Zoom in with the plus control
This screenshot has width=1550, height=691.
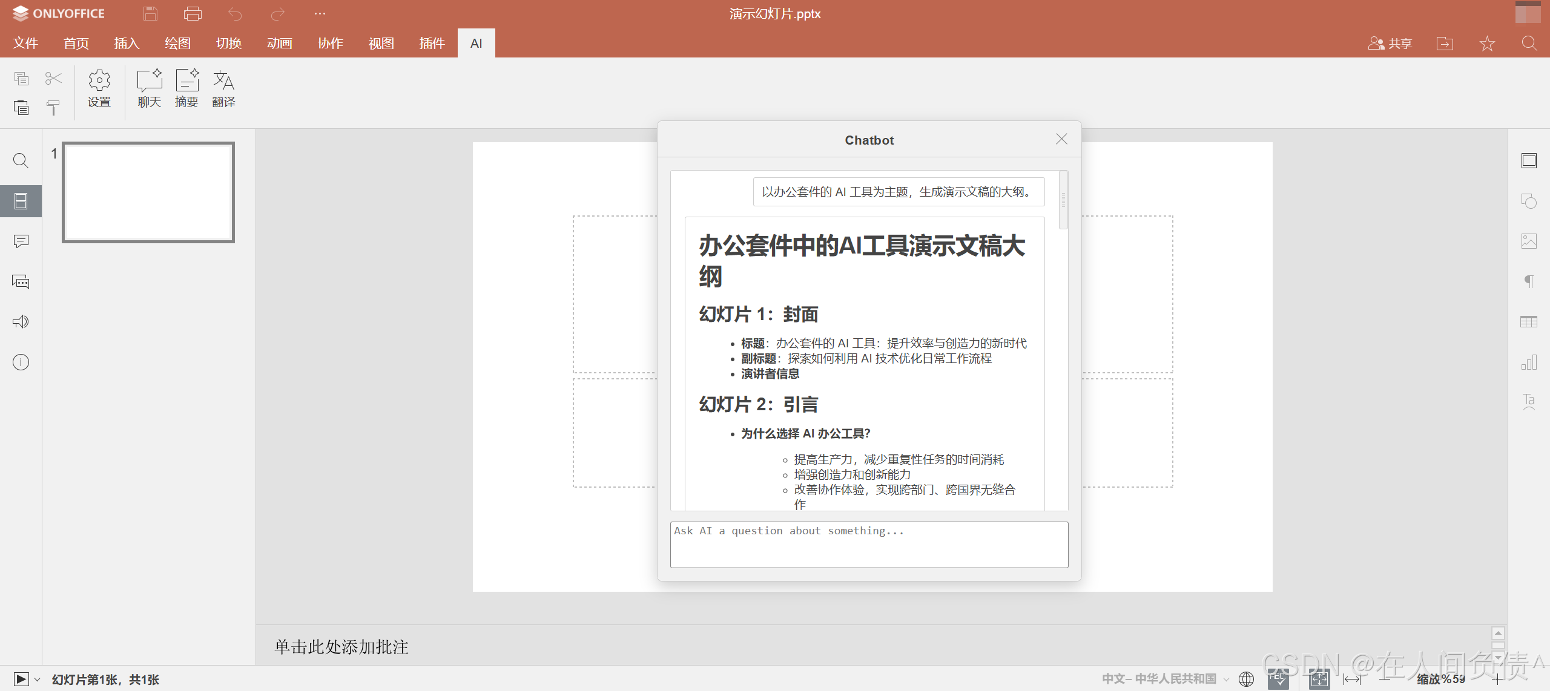coord(1497,679)
